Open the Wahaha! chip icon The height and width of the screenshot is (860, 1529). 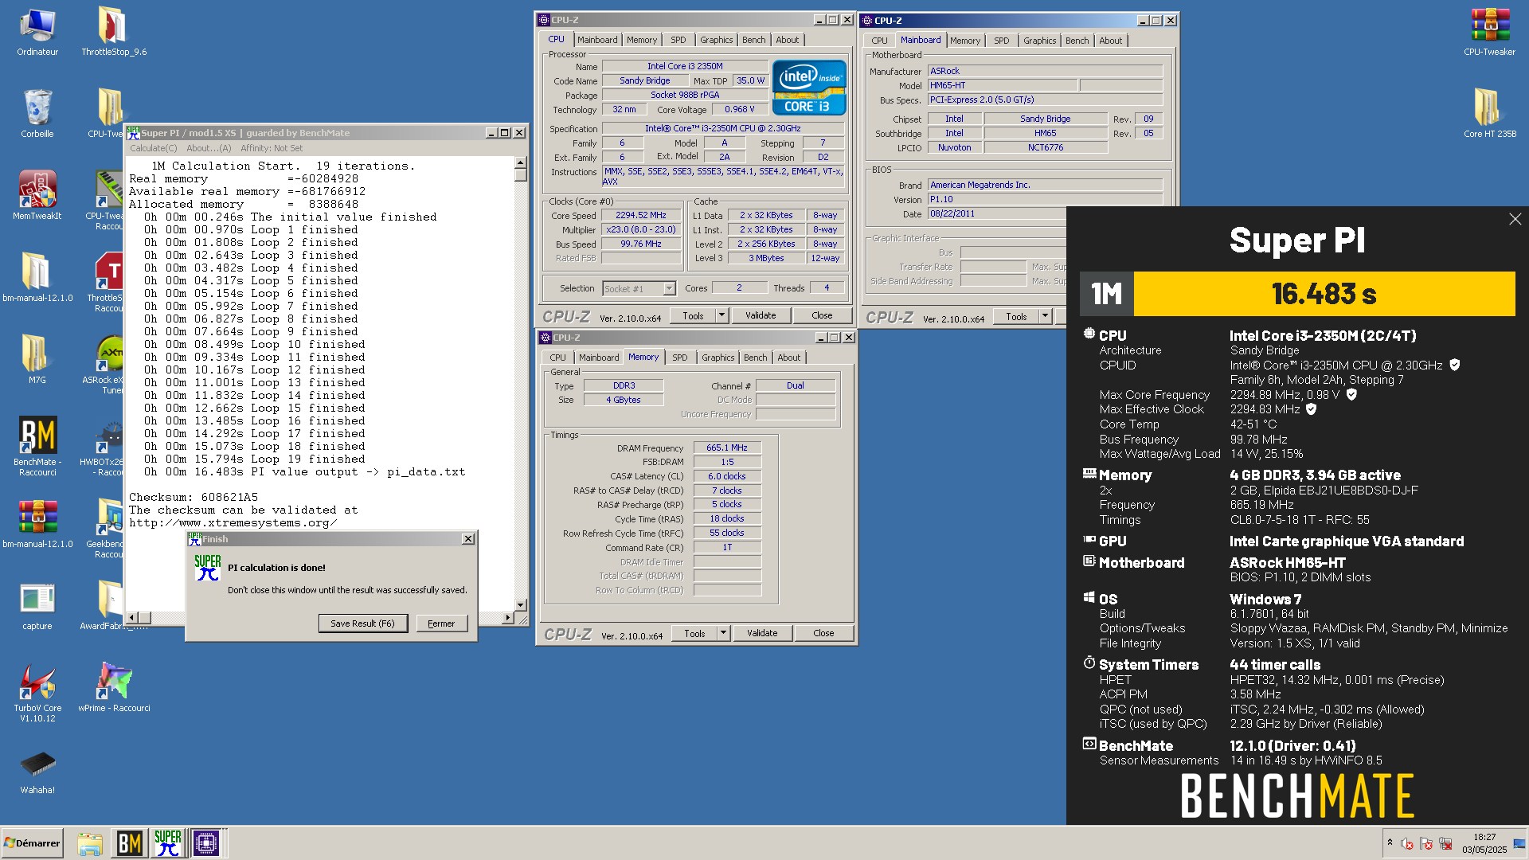(37, 772)
